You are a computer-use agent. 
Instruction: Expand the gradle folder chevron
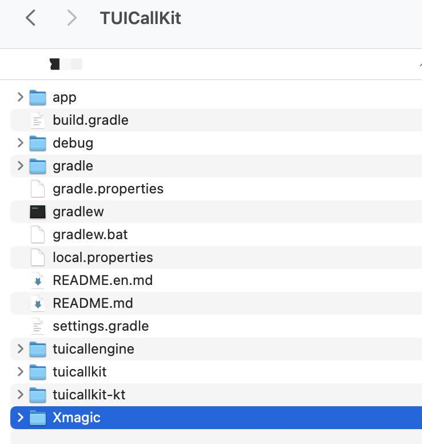point(20,166)
